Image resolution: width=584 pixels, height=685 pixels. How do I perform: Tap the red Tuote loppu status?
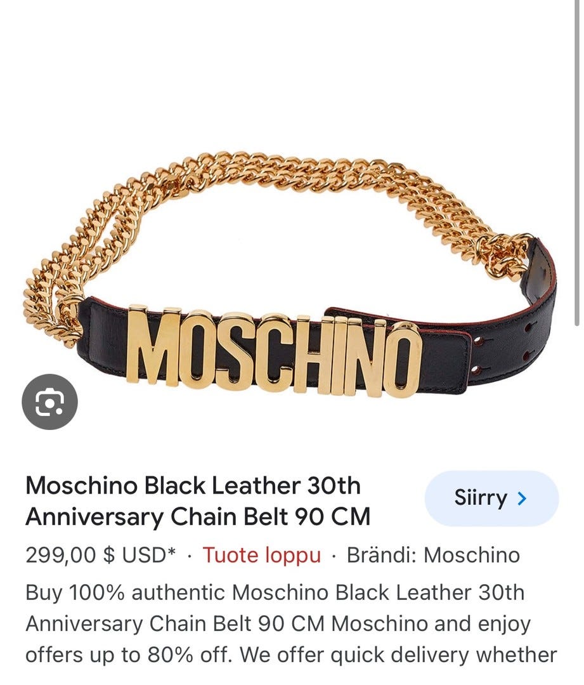(261, 555)
